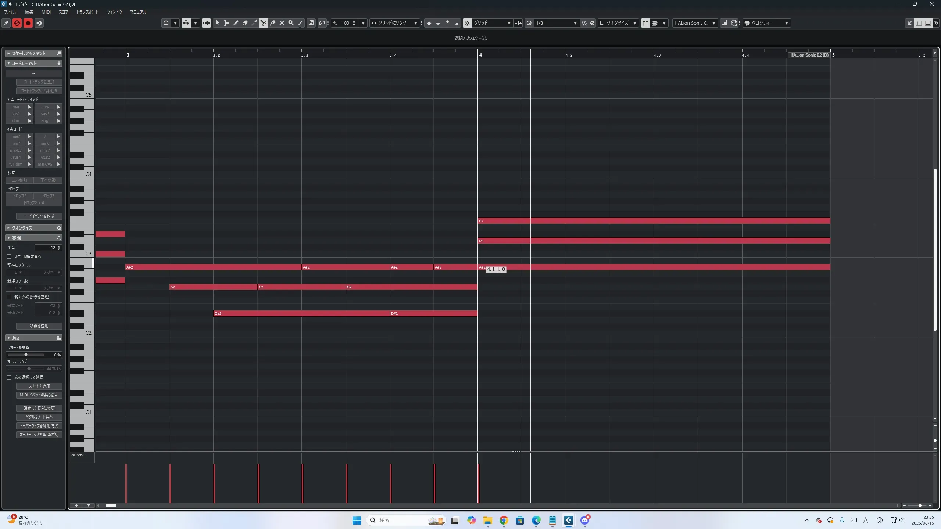Open Google Chrome from the taskbar
The image size is (941, 529).
pos(504,520)
